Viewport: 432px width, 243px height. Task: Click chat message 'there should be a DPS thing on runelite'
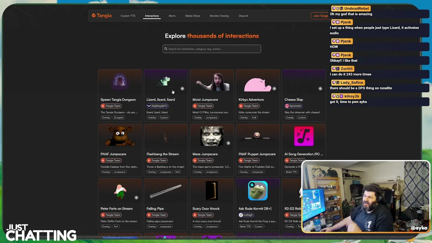tap(361, 88)
